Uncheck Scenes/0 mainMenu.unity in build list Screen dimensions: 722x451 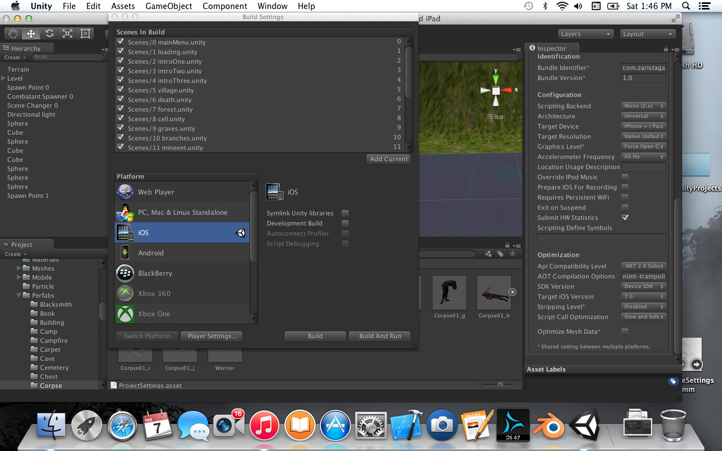tap(120, 42)
